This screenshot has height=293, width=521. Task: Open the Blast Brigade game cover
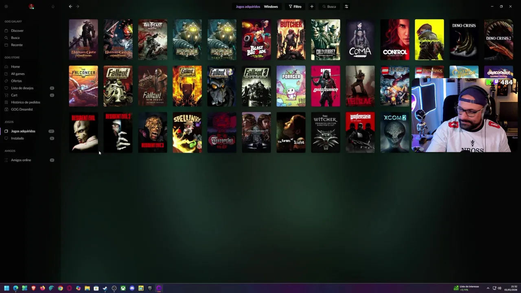tap(256, 39)
